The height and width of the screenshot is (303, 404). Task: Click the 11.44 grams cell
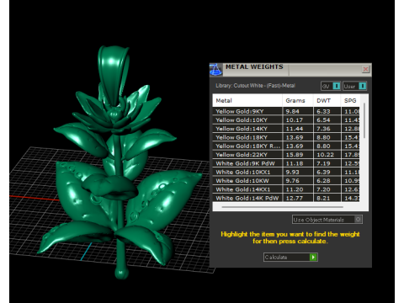[298, 129]
